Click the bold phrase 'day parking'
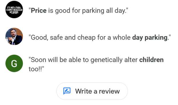 click(x=150, y=38)
